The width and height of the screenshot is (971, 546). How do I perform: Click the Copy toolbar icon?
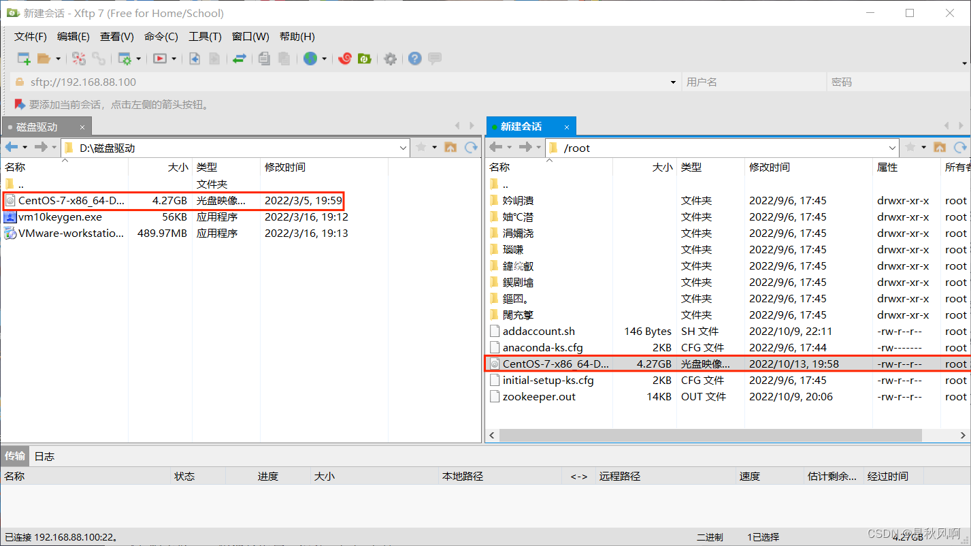tap(264, 59)
